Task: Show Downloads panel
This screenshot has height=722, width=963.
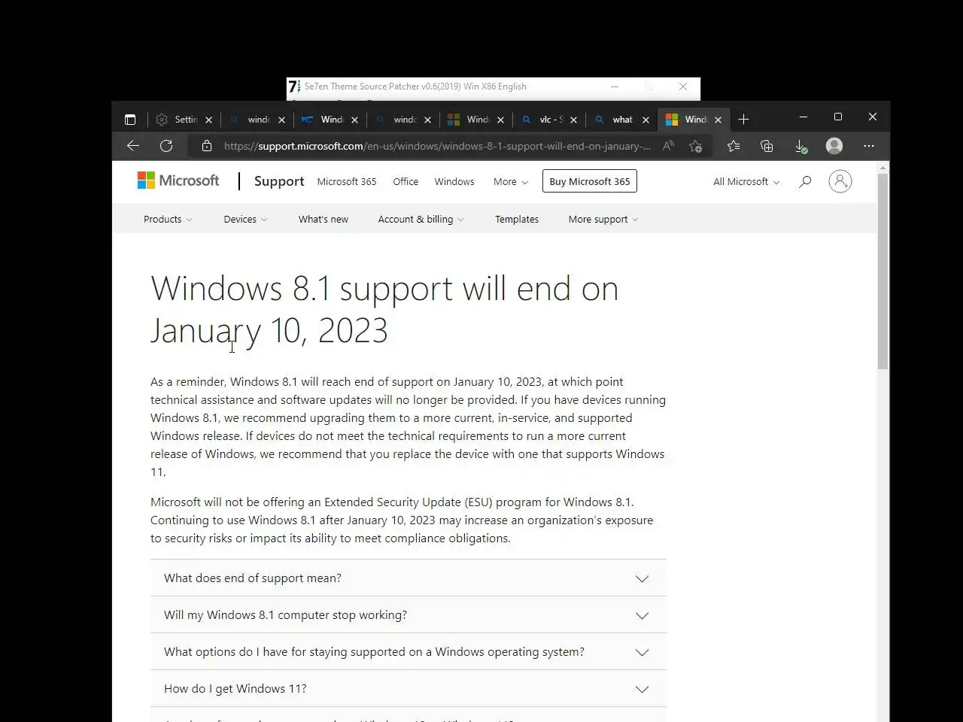Action: 800,146
